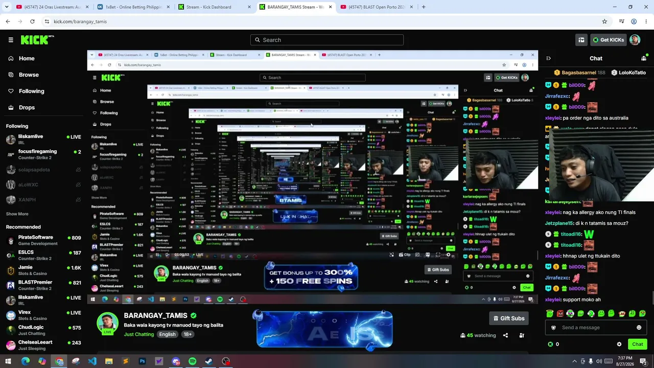The height and width of the screenshot is (368, 654).
Task: Click the Gift Subs button
Action: click(x=508, y=318)
